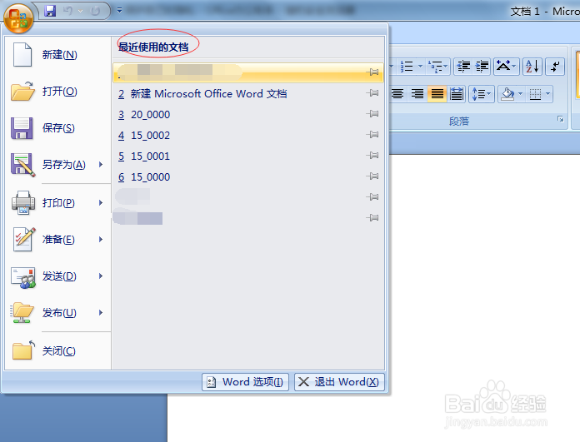Image resolution: width=580 pixels, height=442 pixels.
Task: Toggle the pin for 15_0002
Action: 372,135
